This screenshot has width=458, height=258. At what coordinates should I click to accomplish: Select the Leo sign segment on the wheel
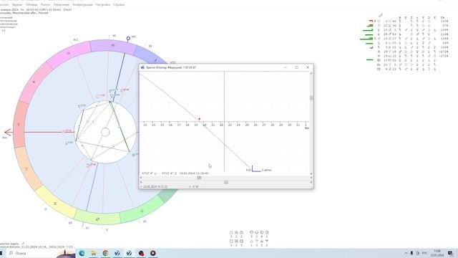(142, 210)
